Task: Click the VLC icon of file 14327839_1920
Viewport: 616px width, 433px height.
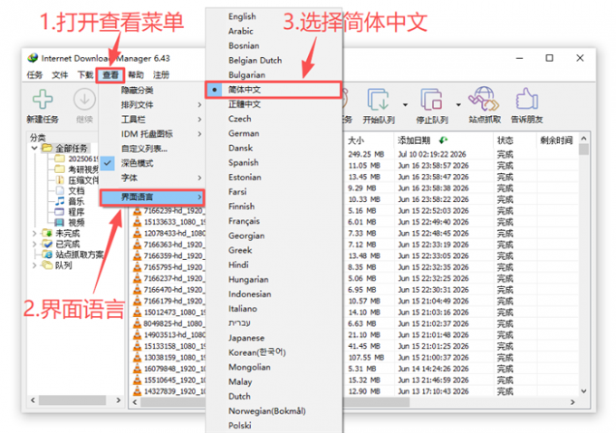Action: pyautogui.click(x=137, y=391)
